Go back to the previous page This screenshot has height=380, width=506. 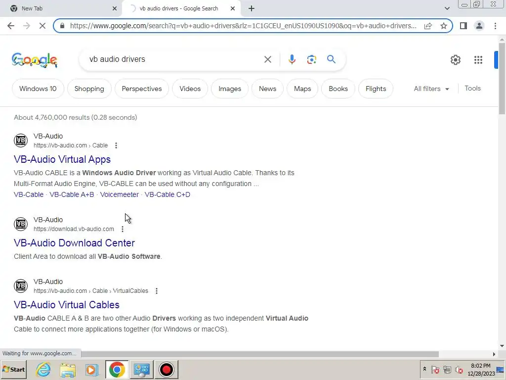(x=11, y=26)
